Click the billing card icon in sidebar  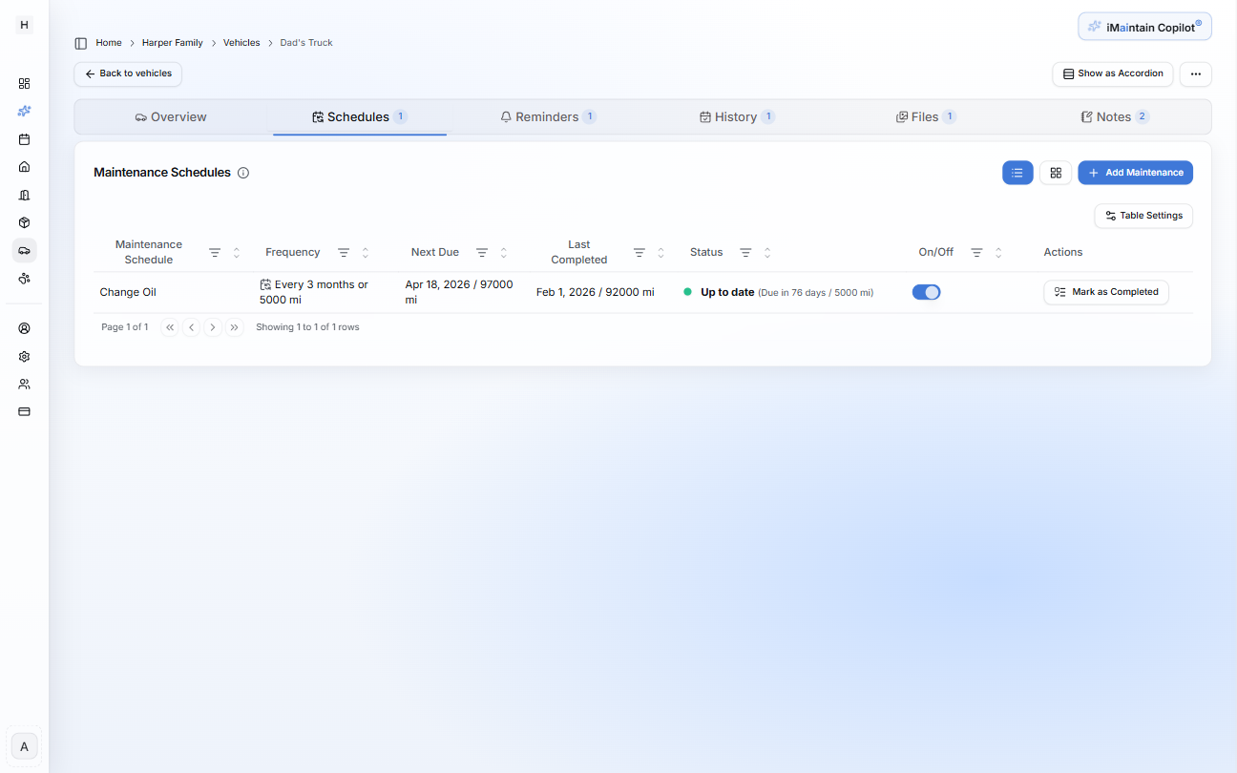pyautogui.click(x=24, y=411)
